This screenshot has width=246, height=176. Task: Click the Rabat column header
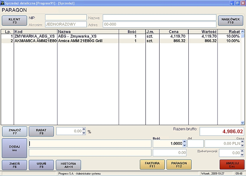pos(229,32)
